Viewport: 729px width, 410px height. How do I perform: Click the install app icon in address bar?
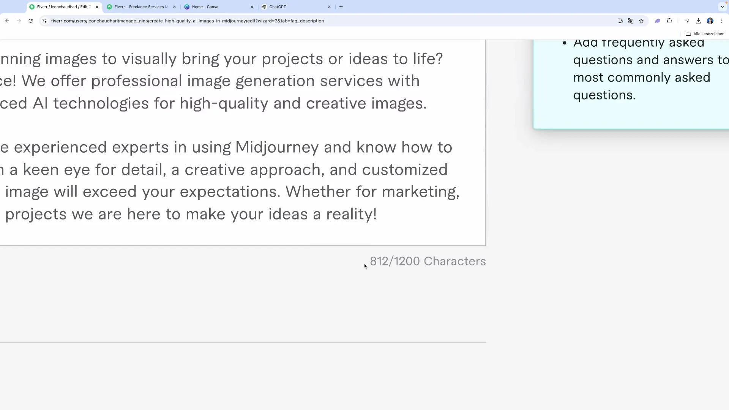620,21
